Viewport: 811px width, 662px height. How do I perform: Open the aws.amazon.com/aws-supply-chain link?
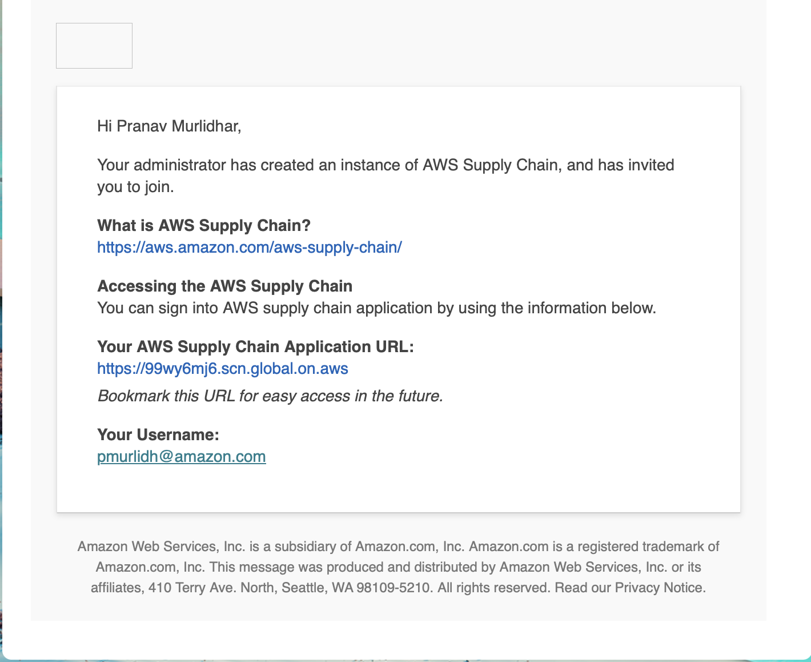[250, 248]
